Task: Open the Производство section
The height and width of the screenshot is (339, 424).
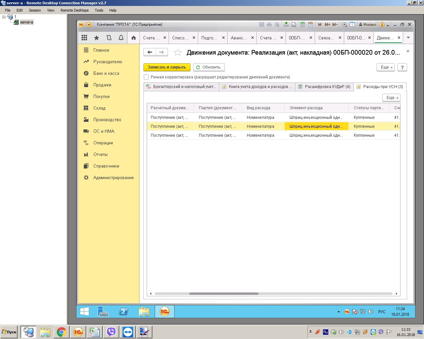Action: tap(107, 120)
